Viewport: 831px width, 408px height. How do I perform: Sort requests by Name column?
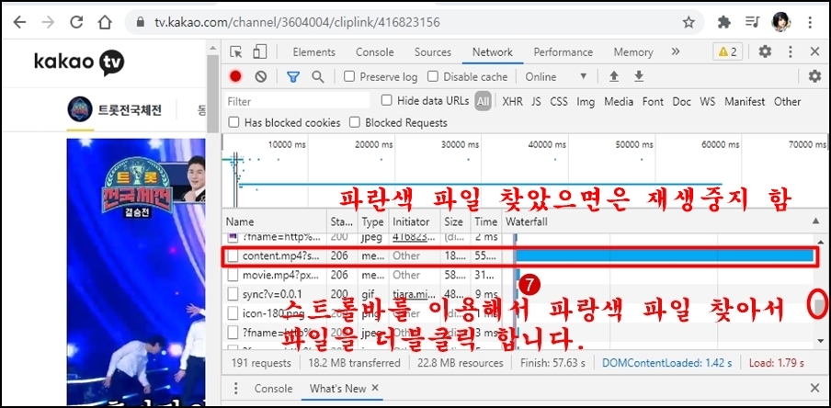tap(275, 221)
